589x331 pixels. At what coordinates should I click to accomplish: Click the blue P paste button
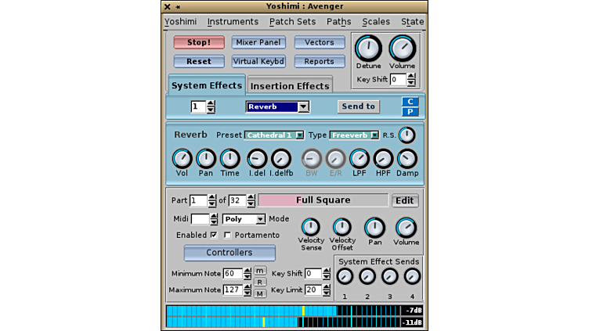[x=410, y=112]
